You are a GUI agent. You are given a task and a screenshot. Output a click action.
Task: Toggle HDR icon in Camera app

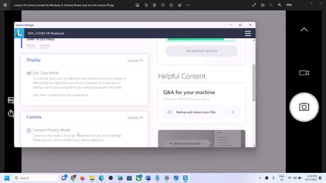coord(11,101)
